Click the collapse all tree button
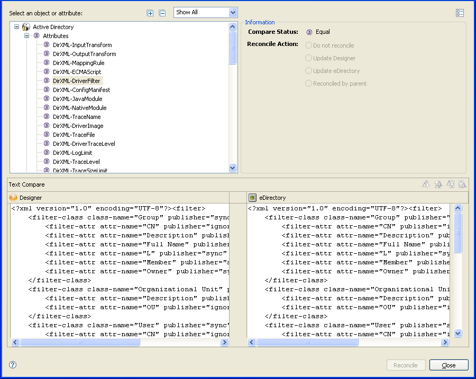The image size is (476, 379). point(162,13)
